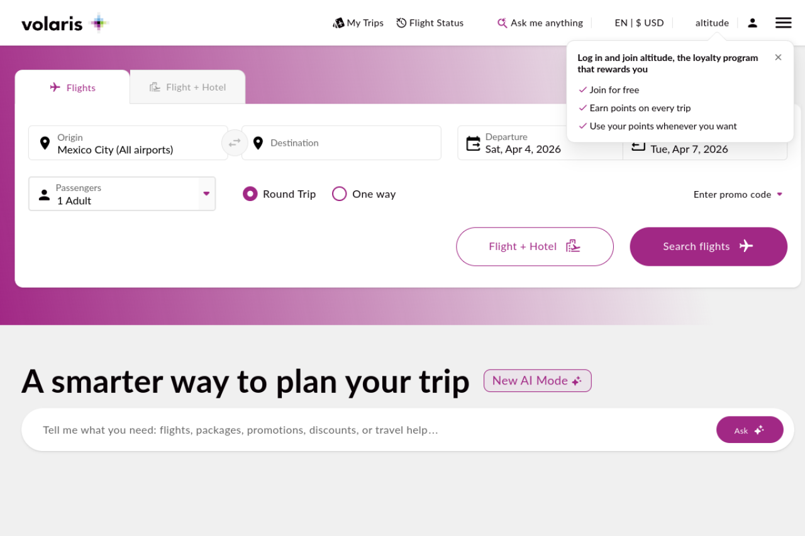The width and height of the screenshot is (805, 536).
Task: Open the hamburger menu
Action: [783, 23]
